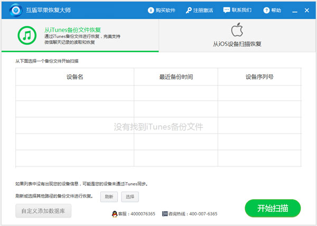
Task: Click 自定义添加数据库 button
Action: click(x=43, y=211)
